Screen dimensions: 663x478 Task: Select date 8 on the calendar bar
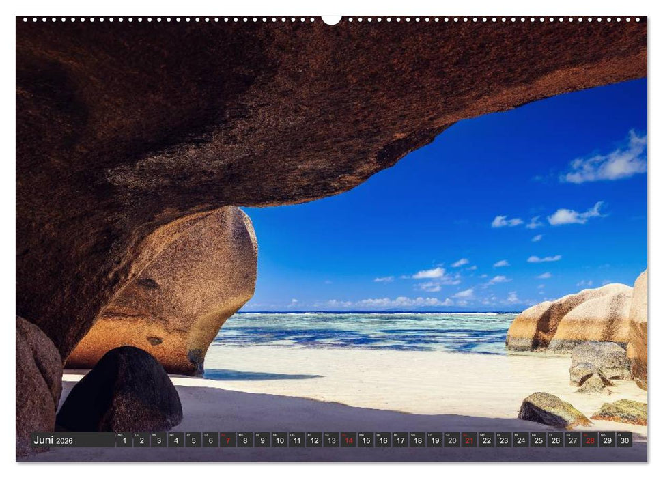[x=245, y=441]
